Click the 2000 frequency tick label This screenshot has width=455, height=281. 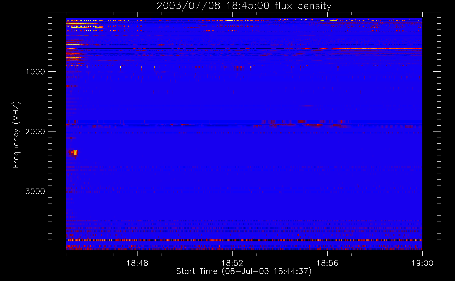click(x=35, y=132)
